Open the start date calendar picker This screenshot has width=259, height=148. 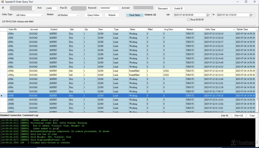click(x=210, y=15)
